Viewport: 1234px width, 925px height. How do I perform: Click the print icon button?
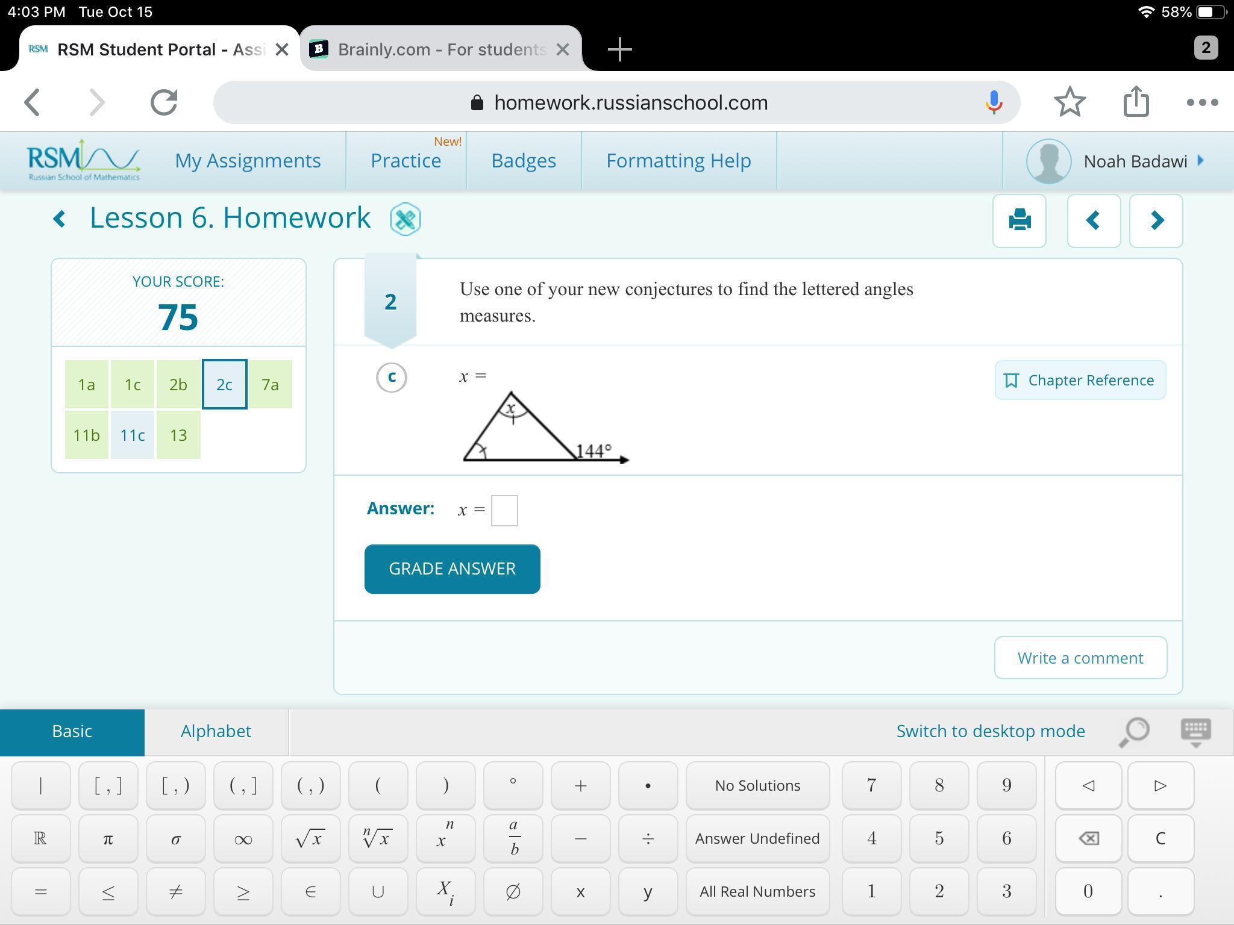pos(1019,220)
